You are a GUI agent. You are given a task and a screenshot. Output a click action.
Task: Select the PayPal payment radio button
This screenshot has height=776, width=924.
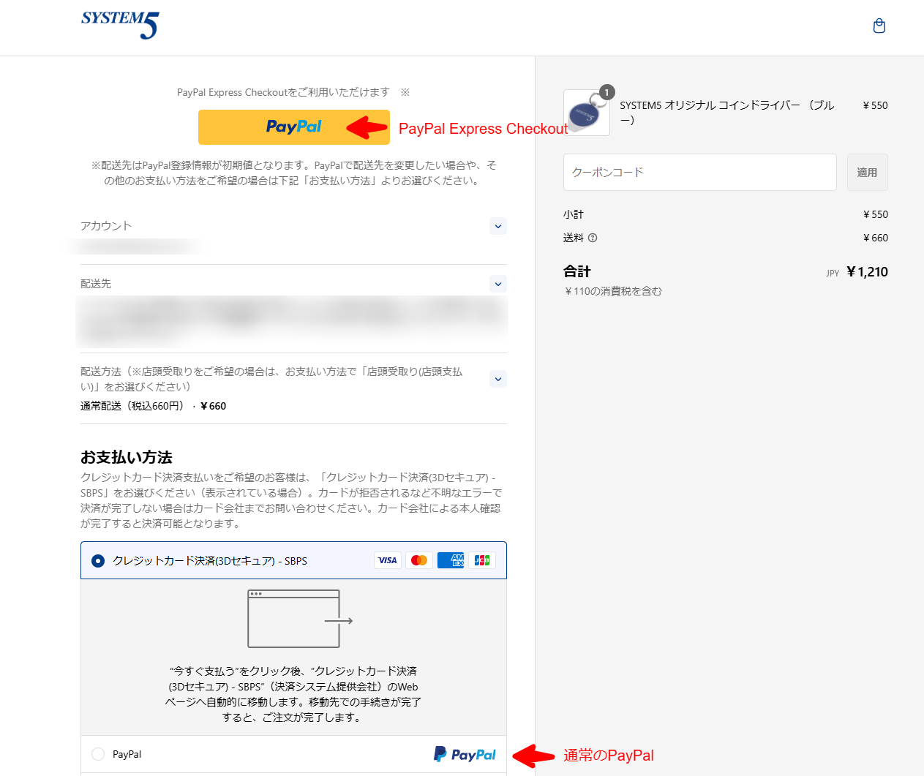pos(98,754)
